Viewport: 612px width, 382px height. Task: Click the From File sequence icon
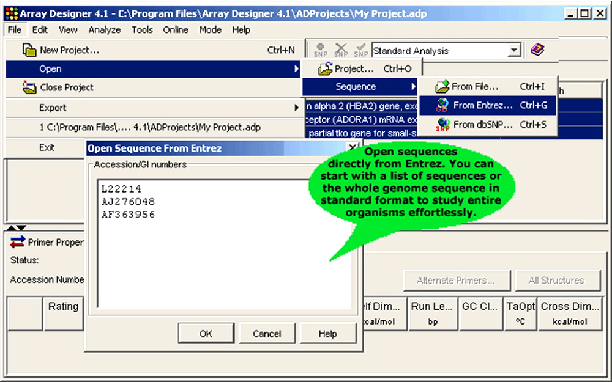pyautogui.click(x=442, y=87)
